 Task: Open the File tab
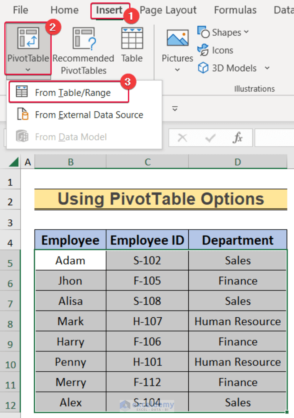pyautogui.click(x=20, y=10)
